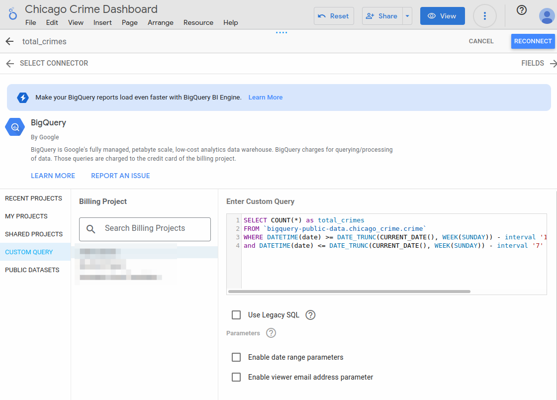The height and width of the screenshot is (400, 557).
Task: Enable Use Legacy SQL checkbox
Action: click(x=236, y=315)
